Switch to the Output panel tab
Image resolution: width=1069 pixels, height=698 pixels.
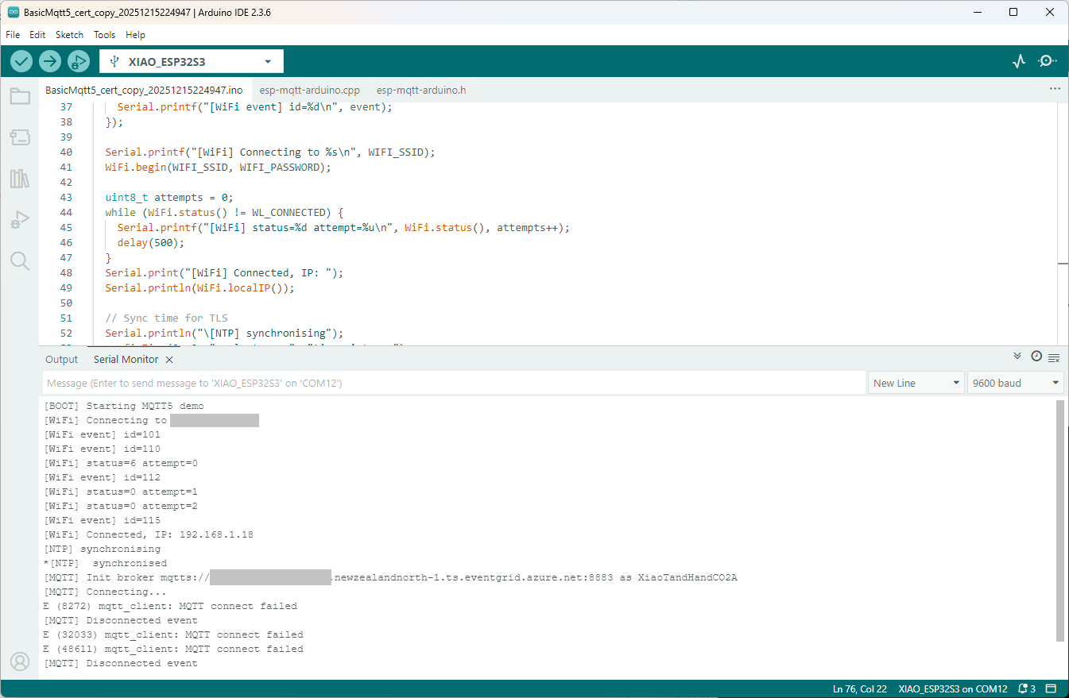click(x=61, y=360)
